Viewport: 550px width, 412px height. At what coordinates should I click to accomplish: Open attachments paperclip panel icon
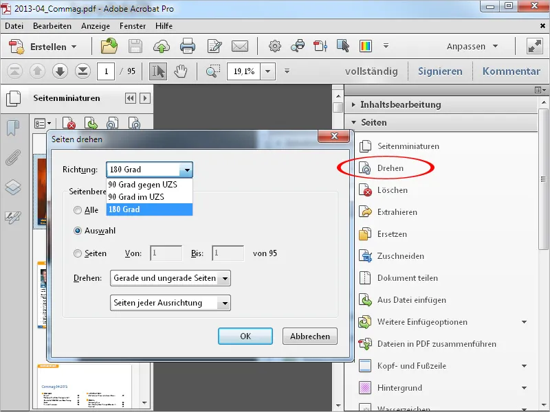pos(13,158)
